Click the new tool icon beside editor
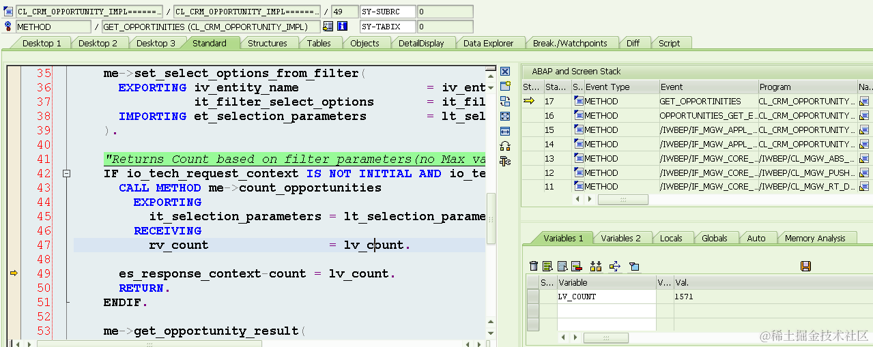 tap(505, 86)
